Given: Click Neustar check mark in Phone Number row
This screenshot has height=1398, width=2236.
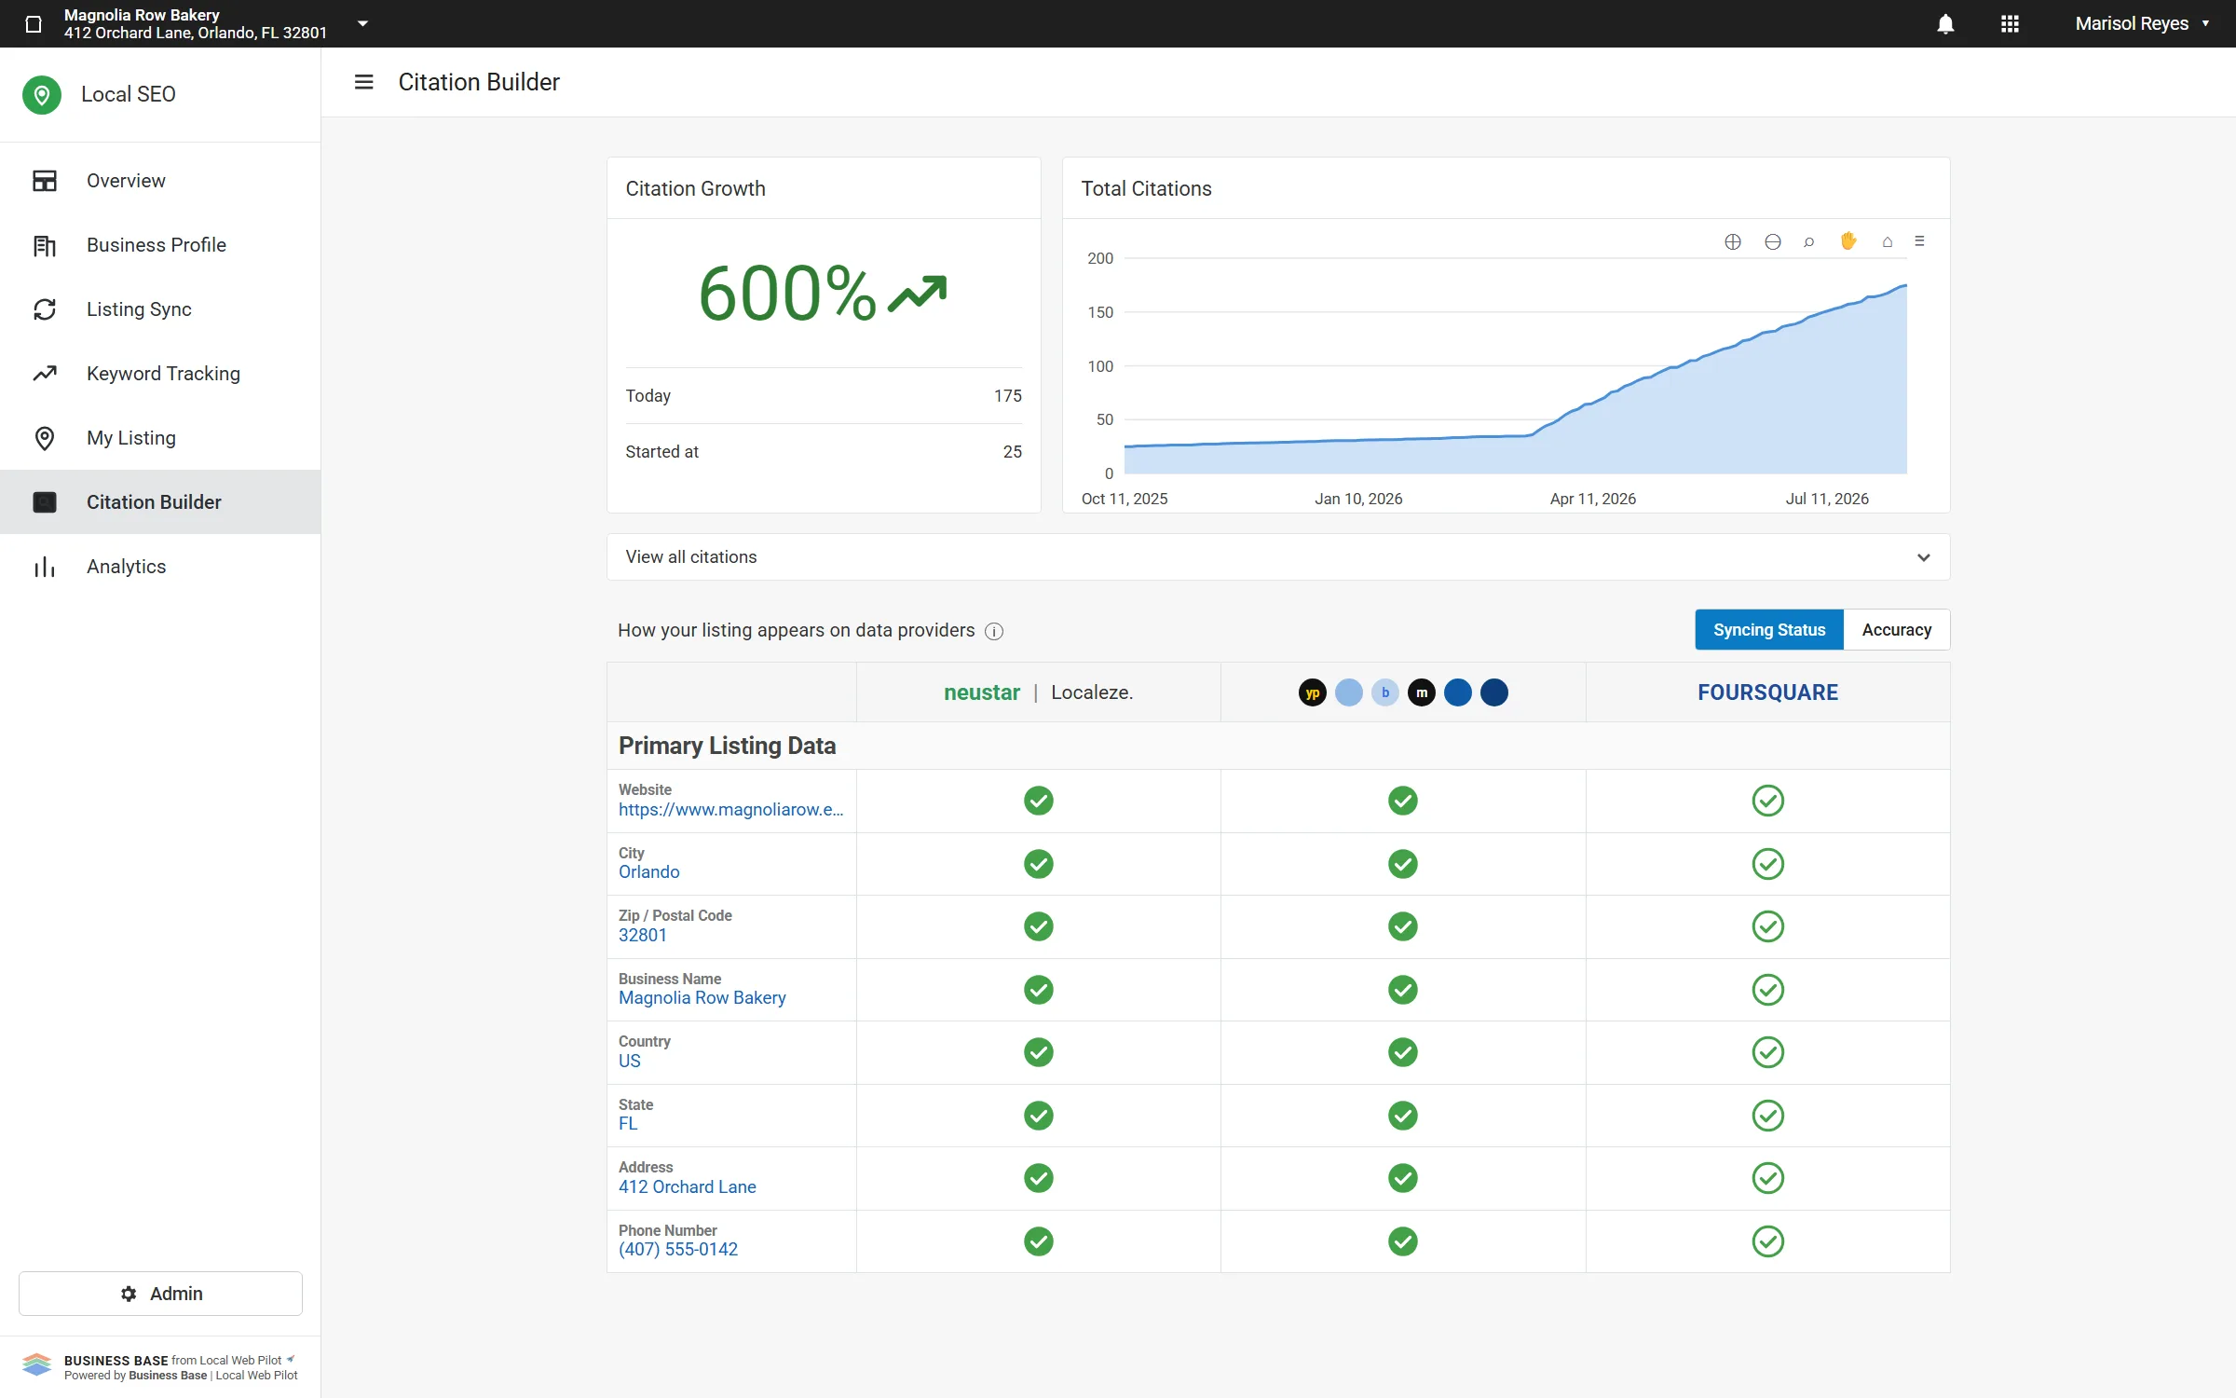Looking at the screenshot, I should [1039, 1241].
